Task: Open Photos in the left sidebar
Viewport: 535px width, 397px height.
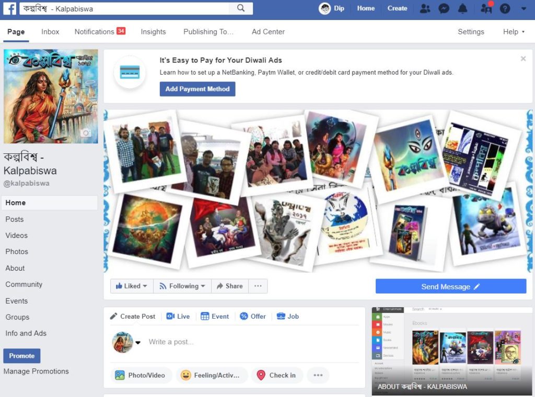Action: [17, 251]
